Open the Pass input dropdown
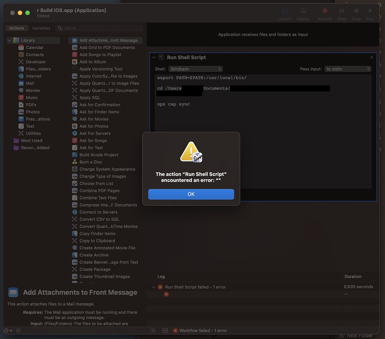Viewport: 385px width, 339px height. point(348,69)
